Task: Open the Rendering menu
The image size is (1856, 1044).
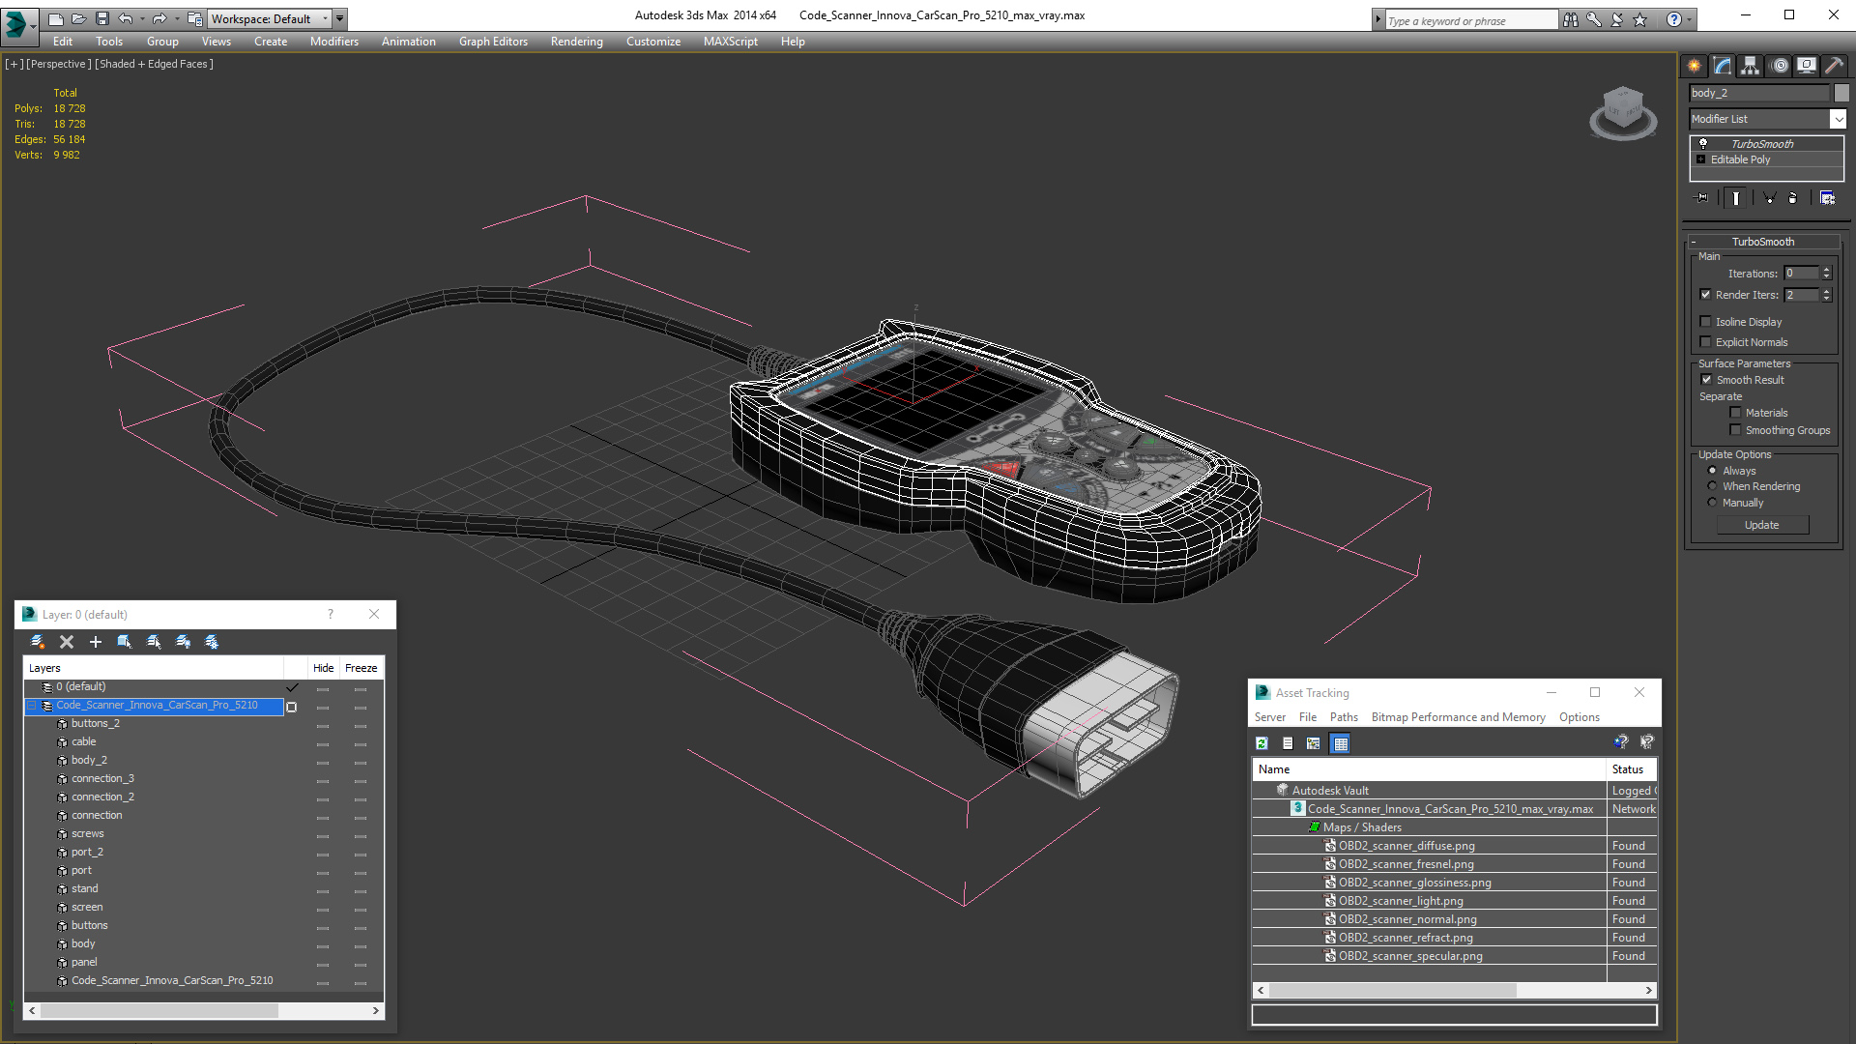Action: point(576,42)
